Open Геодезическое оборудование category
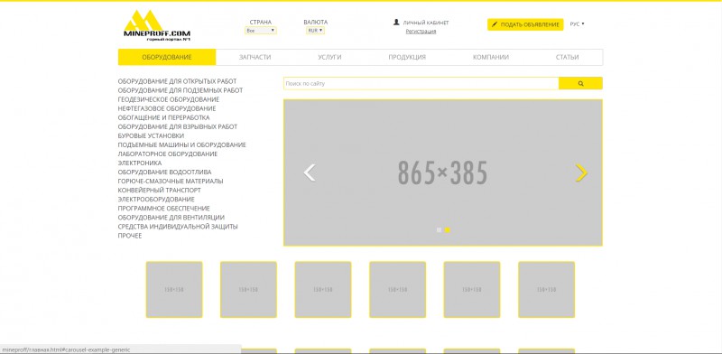 tap(169, 99)
